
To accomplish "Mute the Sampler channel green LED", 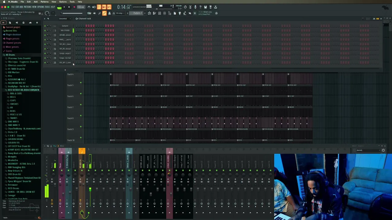I will point(45,26).
